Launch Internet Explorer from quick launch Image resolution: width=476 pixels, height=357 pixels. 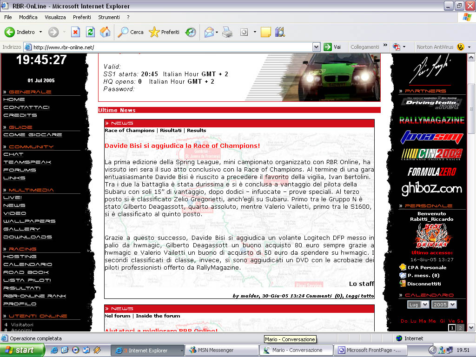[x=54, y=350]
